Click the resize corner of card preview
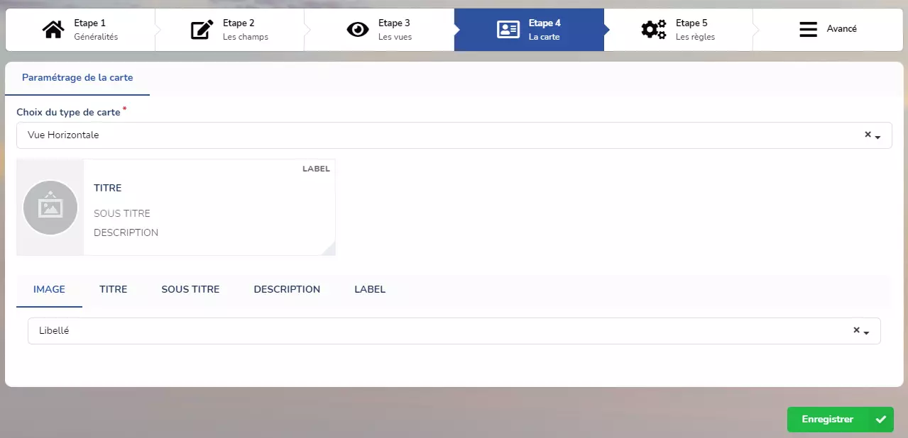 point(329,249)
